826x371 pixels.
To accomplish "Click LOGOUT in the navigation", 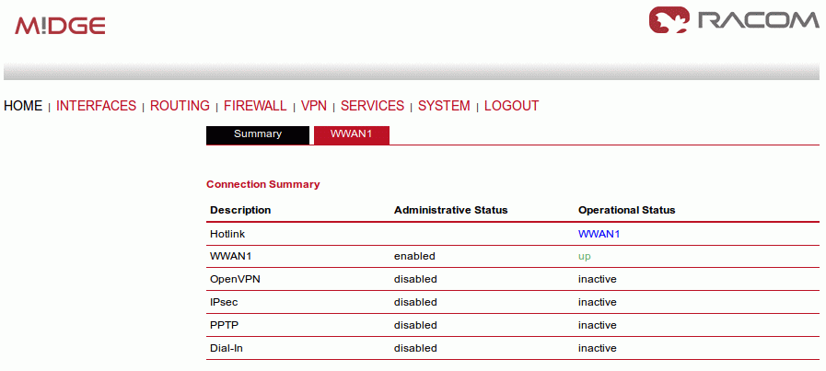I will tap(511, 106).
